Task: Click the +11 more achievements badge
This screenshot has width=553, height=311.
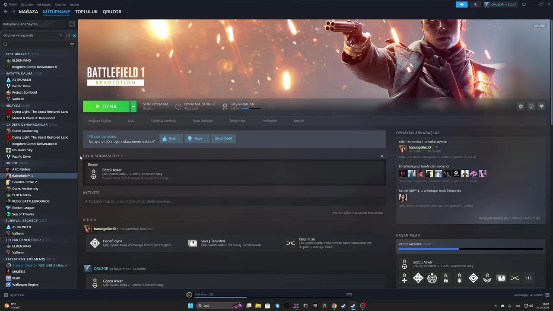Action: [x=528, y=278]
